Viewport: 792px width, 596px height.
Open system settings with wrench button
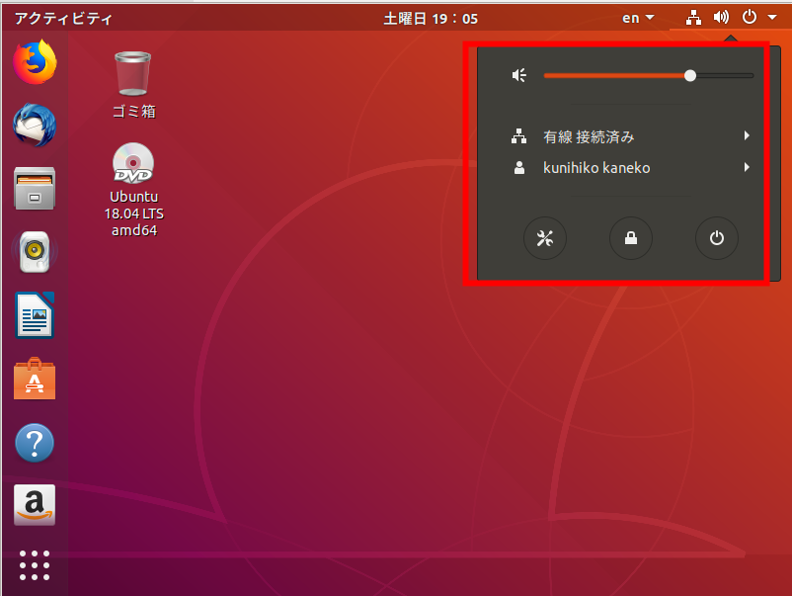point(545,238)
